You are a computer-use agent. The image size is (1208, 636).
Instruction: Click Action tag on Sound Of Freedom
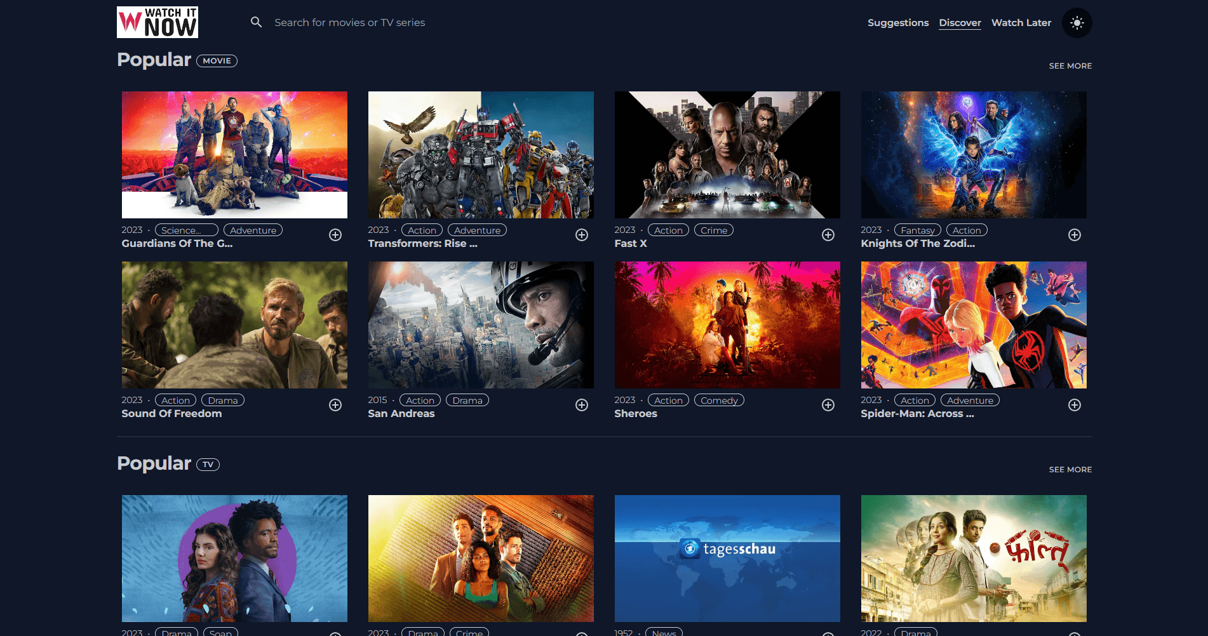175,401
